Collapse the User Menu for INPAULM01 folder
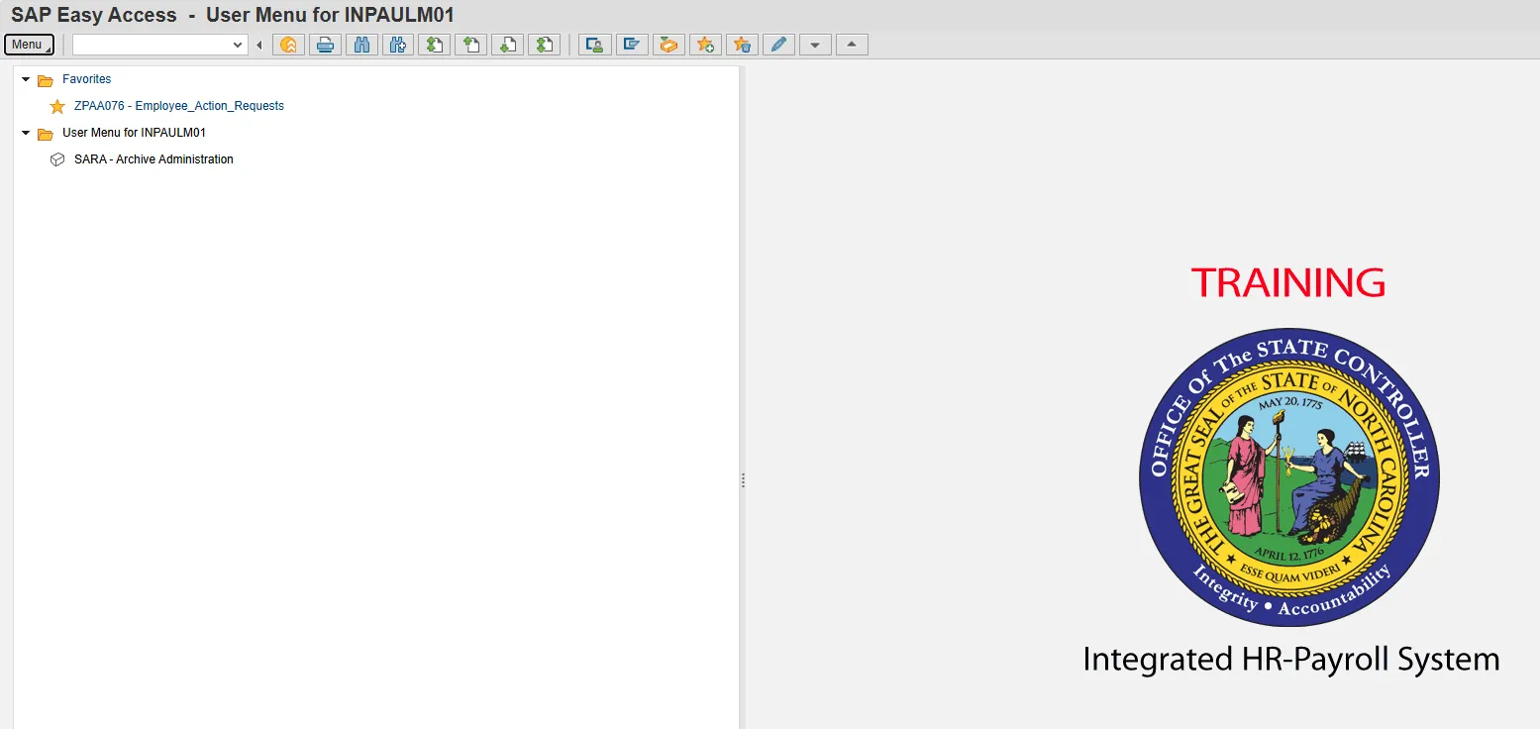The width and height of the screenshot is (1540, 729). tap(26, 133)
